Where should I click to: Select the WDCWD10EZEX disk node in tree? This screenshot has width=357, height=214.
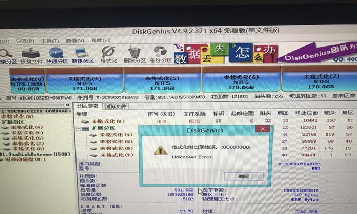click(35, 111)
